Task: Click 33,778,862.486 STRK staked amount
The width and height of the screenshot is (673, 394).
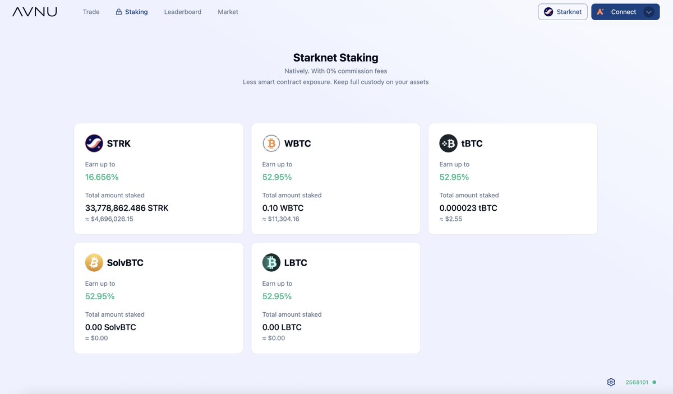Action: coord(127,208)
